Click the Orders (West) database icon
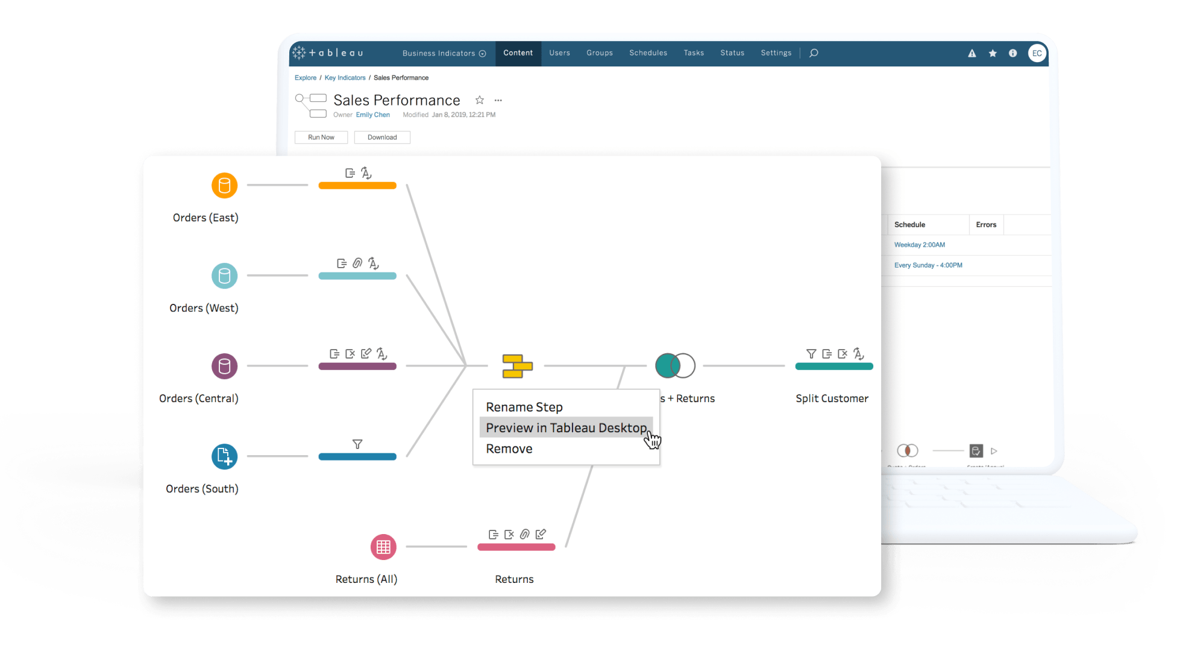1177x651 pixels. 224,277
